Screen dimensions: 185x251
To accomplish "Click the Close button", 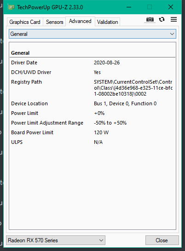I will [162, 240].
